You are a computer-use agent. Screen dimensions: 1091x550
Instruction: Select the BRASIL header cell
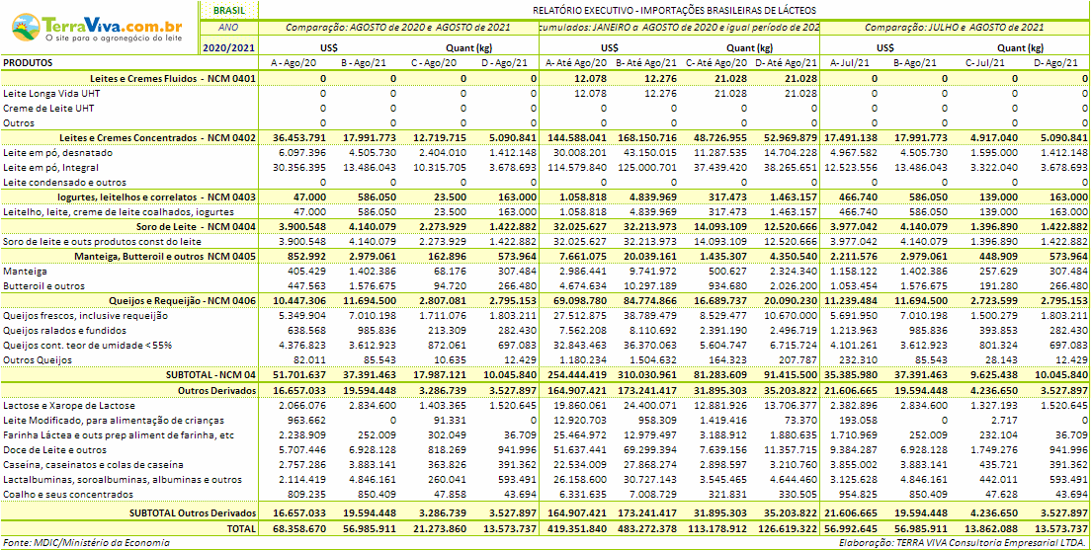228,11
